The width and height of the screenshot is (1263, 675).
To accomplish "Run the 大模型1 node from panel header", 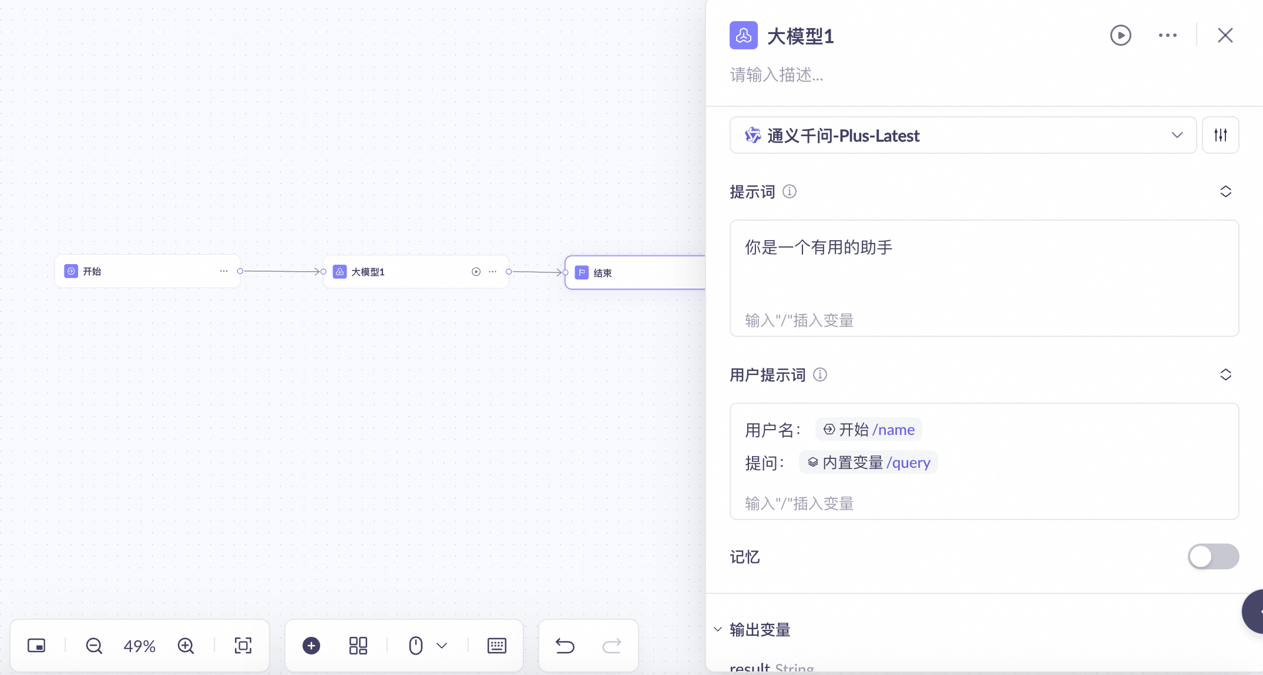I will [1120, 35].
